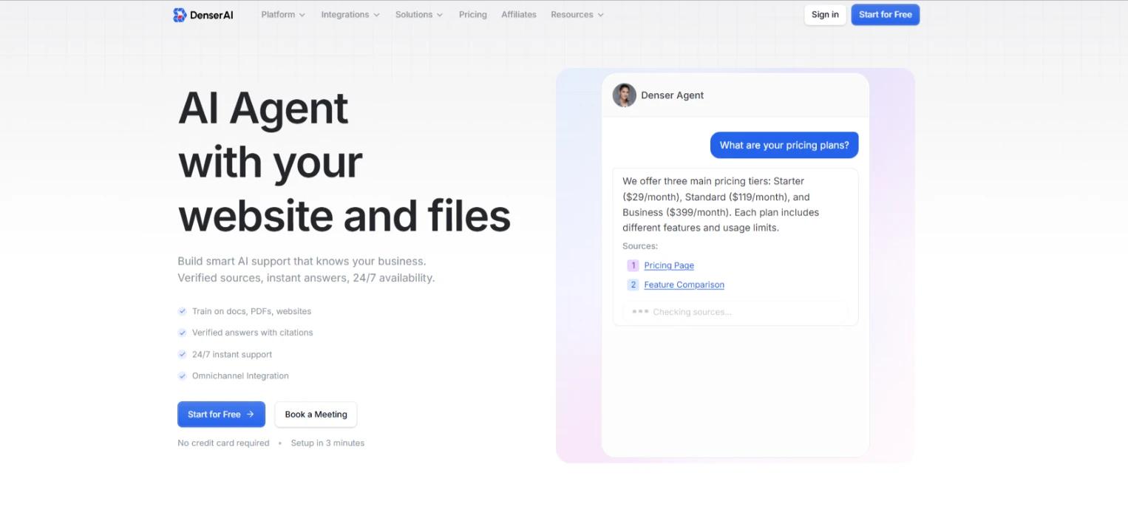Select the purple "1" badge beside Pricing Page
The image size is (1128, 507).
pyautogui.click(x=633, y=265)
